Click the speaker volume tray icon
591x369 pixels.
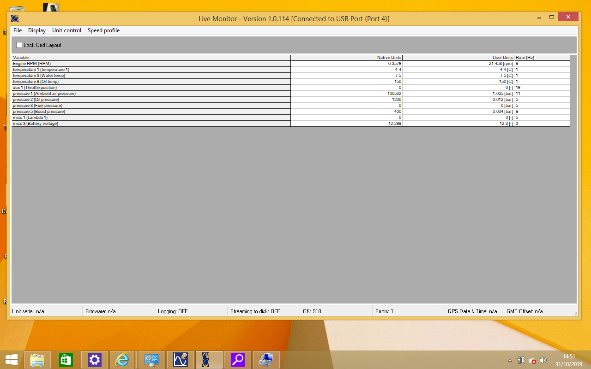click(x=543, y=360)
